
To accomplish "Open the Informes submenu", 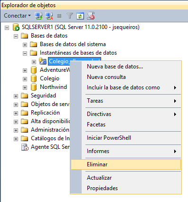I will (x=126, y=151).
